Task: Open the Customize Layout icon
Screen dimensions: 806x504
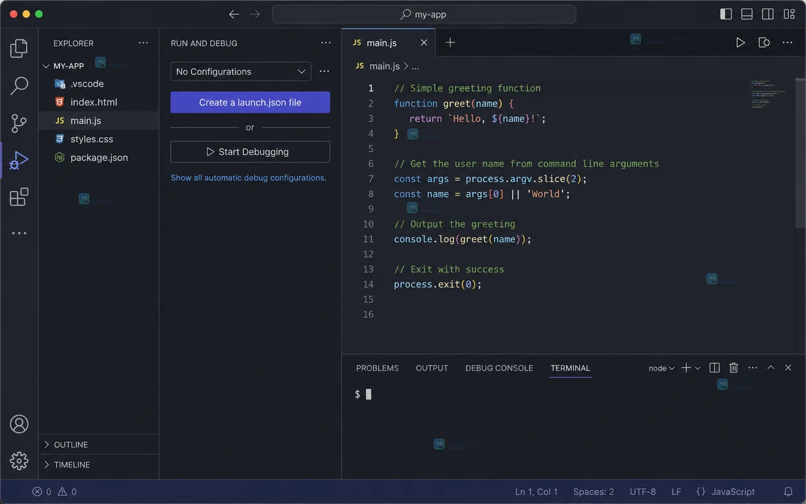Action: [x=789, y=14]
